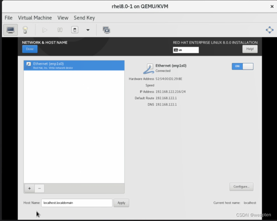Open the File menu
Screen dimensions: 277x221
pyautogui.click(x=8, y=18)
